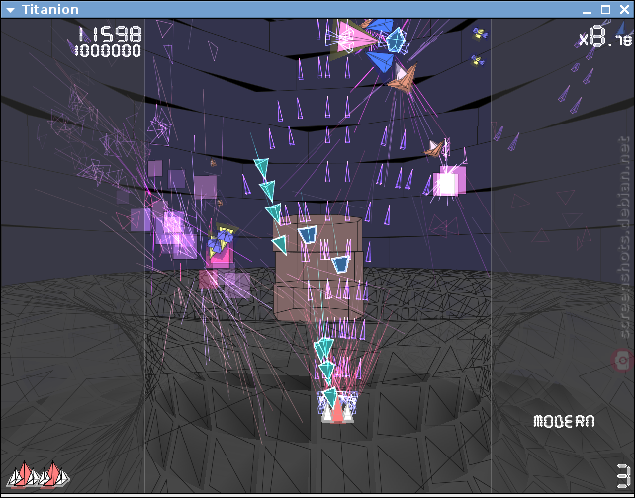
Task: Click the stage number 3 indicator
Action: coord(624,476)
